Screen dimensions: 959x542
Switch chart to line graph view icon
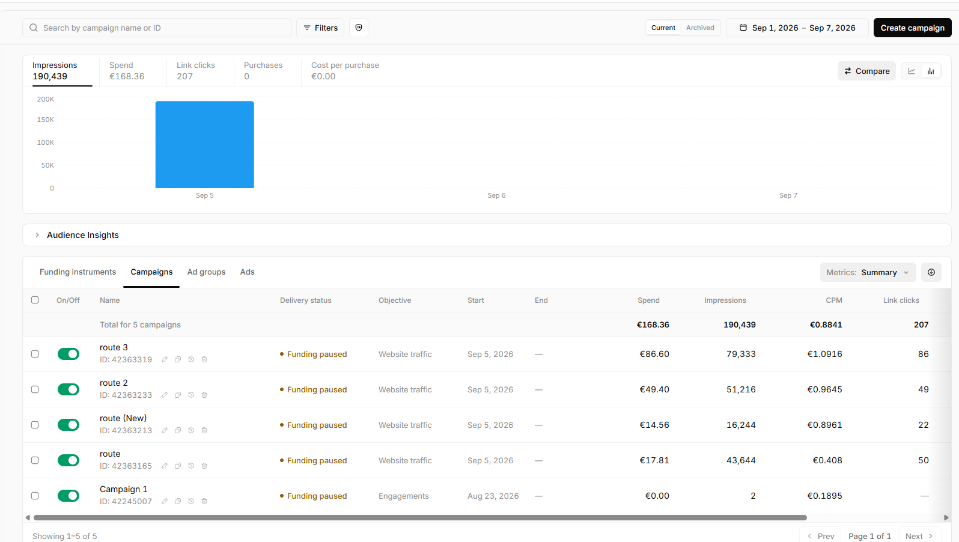(x=912, y=71)
